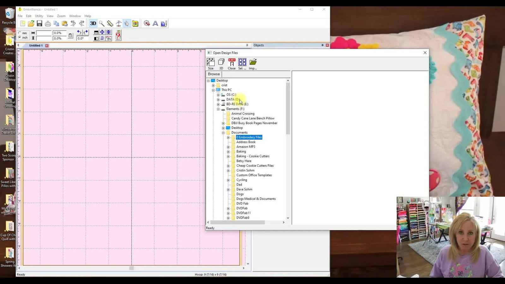Click Size icon in Open Design Files
This screenshot has width=505, height=284.
click(x=211, y=64)
